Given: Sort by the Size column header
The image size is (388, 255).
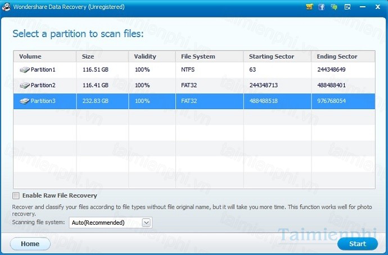Looking at the screenshot, I should 102,56.
